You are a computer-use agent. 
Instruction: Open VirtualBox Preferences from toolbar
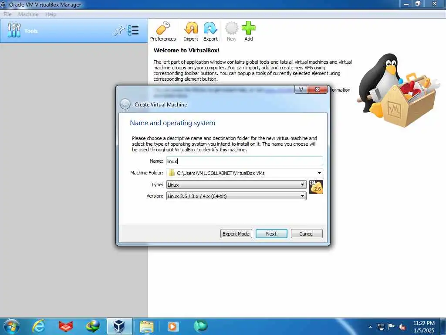pos(163,31)
